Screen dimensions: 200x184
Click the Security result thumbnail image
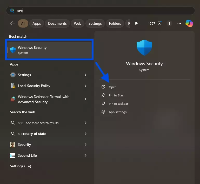(x=12, y=145)
